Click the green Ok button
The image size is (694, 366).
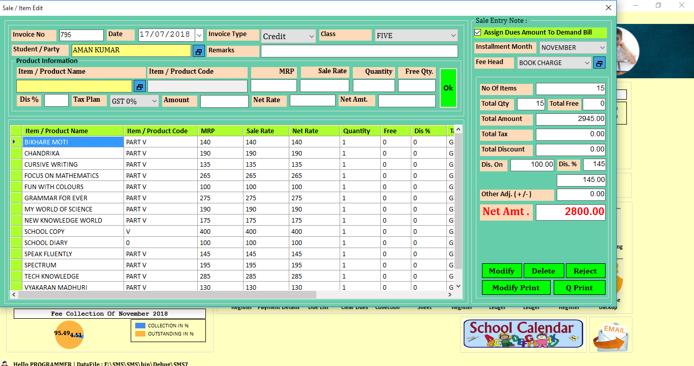(448, 88)
